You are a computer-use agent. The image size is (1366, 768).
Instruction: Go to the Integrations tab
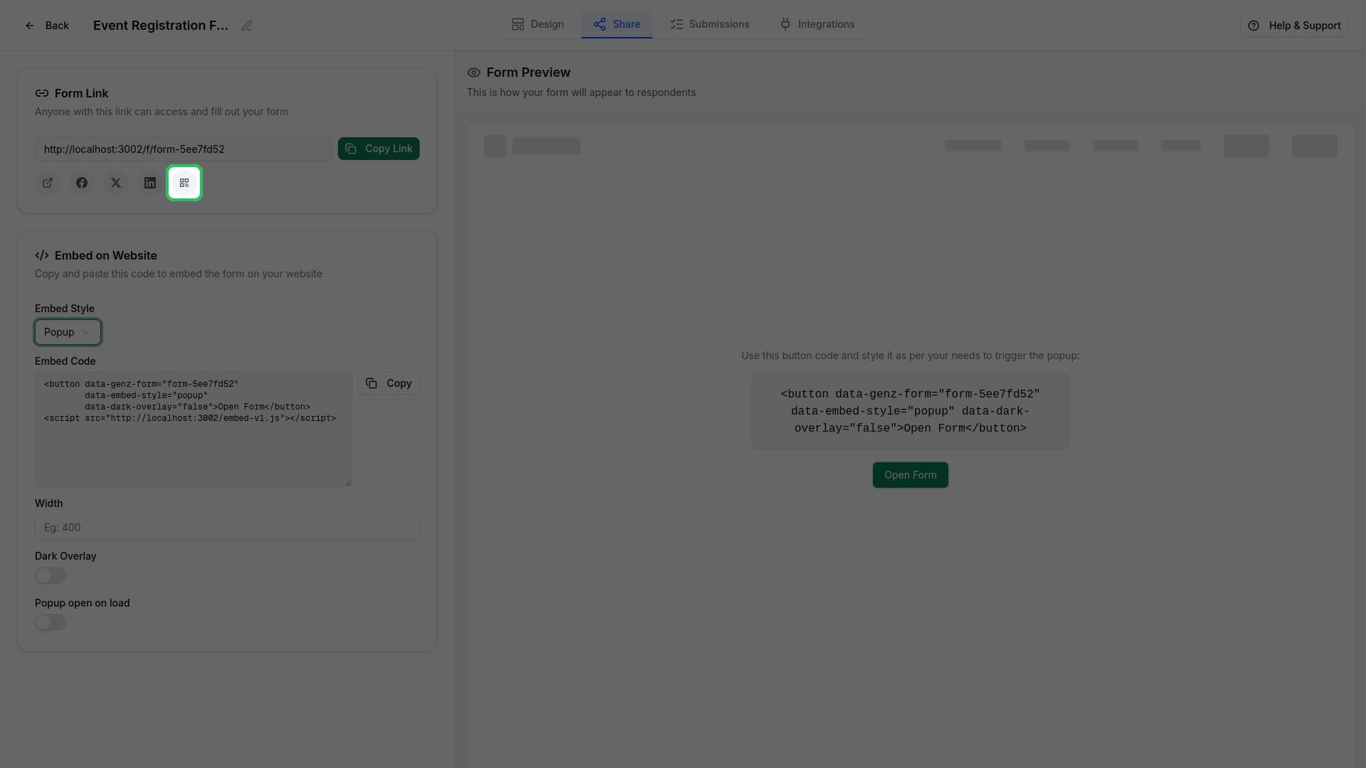point(817,24)
